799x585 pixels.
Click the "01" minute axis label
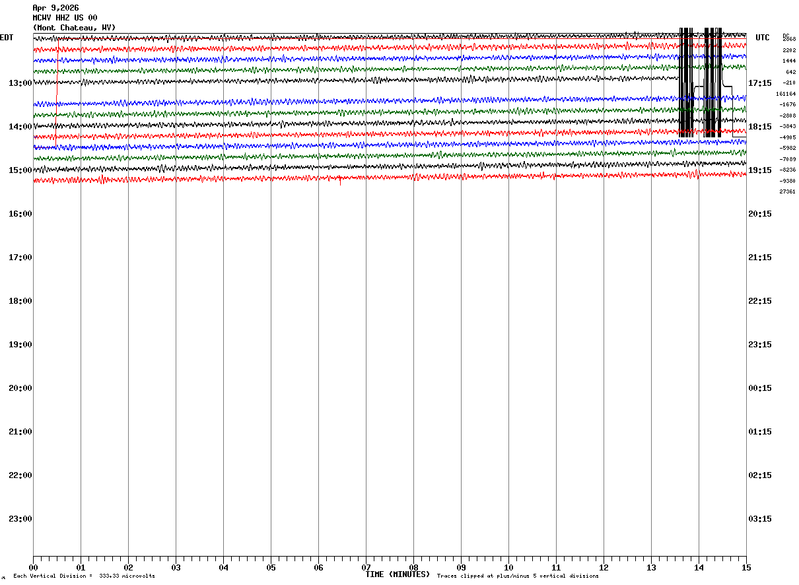pos(81,568)
